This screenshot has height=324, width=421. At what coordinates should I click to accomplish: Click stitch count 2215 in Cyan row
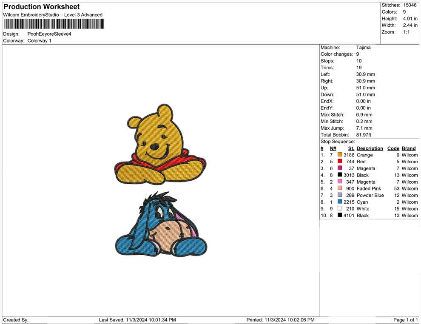point(349,202)
